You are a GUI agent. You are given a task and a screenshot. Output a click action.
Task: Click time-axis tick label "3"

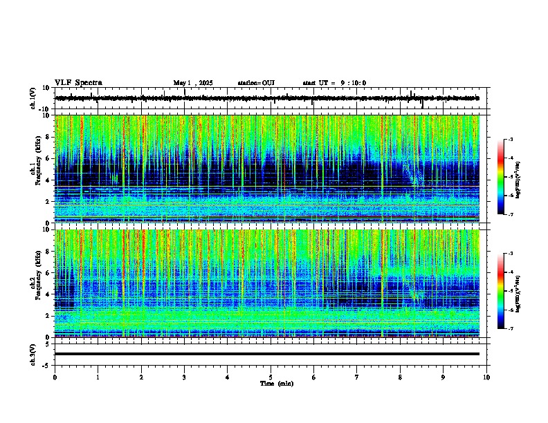point(185,377)
